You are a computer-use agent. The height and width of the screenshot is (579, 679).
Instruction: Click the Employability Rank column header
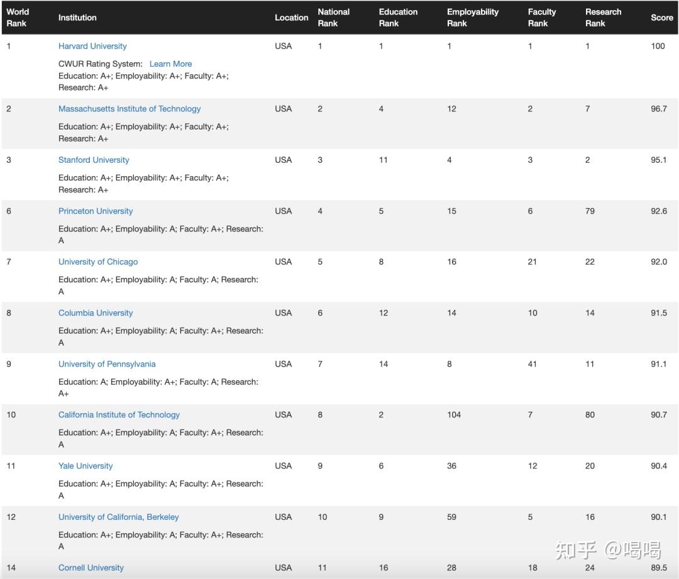[472, 18]
